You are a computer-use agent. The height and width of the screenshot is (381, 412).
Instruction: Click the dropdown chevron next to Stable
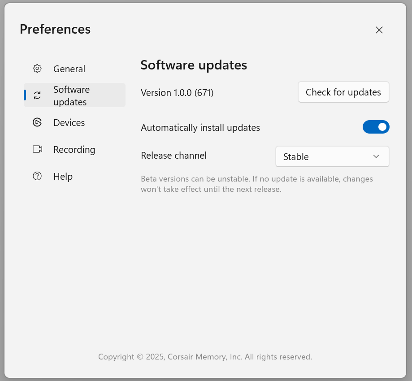(x=376, y=156)
